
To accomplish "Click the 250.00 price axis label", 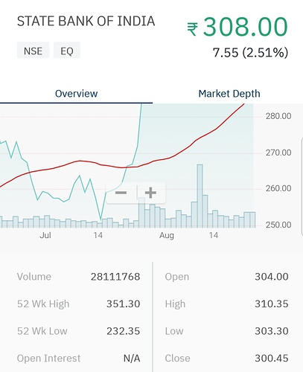I will (278, 225).
